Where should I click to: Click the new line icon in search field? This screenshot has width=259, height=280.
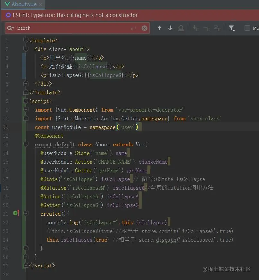tap(133, 28)
